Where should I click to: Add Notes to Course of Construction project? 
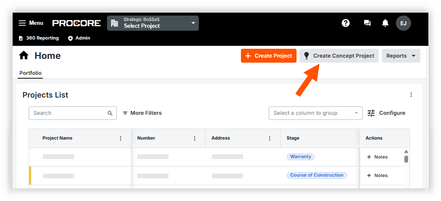(377, 175)
